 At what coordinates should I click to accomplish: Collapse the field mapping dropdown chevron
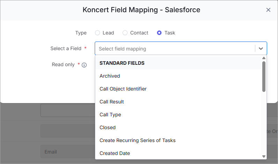261,49
